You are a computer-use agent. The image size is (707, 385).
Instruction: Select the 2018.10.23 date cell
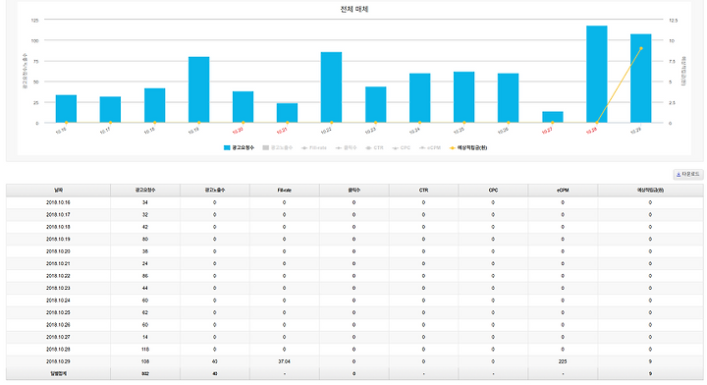[58, 288]
